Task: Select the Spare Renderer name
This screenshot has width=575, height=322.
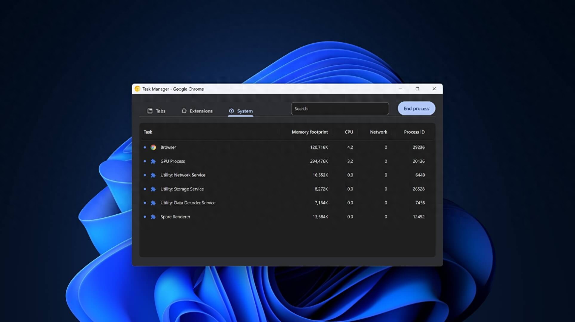Action: coord(175,217)
